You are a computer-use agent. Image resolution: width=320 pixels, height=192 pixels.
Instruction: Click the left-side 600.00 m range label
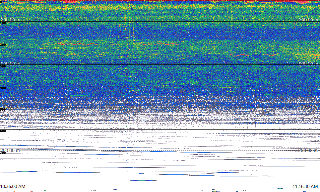pos(10,63)
